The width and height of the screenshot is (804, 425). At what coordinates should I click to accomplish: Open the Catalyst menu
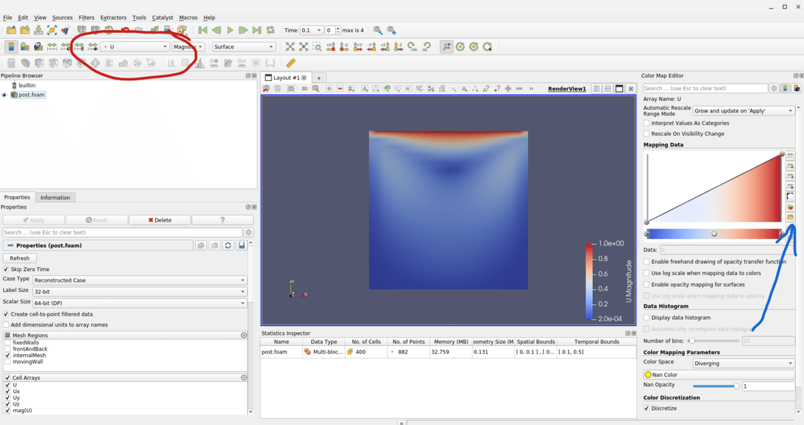pyautogui.click(x=163, y=17)
